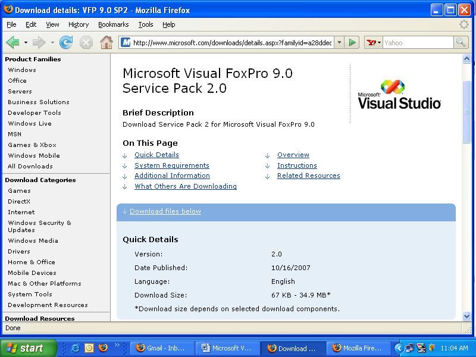Click the search magnifier icon
Viewport: 476px width, 357px height.
pos(461,42)
